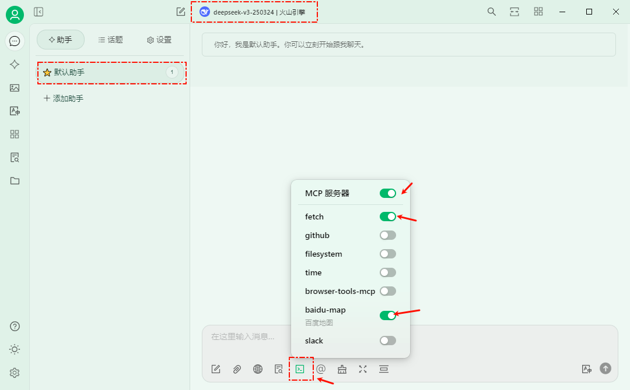Open MCP server terminal icon

click(x=300, y=369)
